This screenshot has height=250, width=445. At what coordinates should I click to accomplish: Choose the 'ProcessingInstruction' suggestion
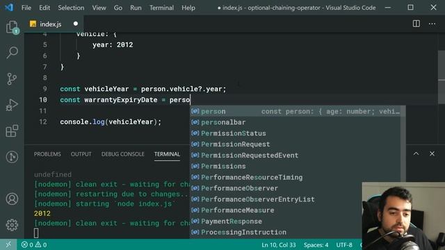276,233
